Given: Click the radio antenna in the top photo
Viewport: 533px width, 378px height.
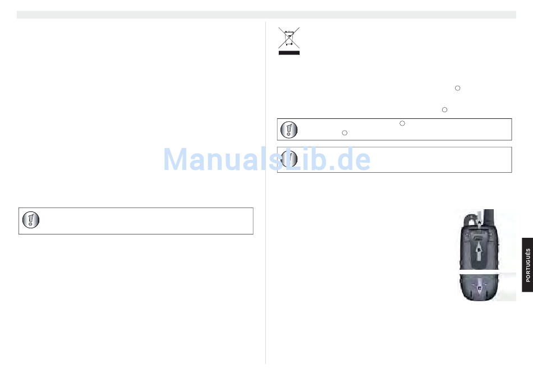Looking at the screenshot, I should click(x=489, y=216).
